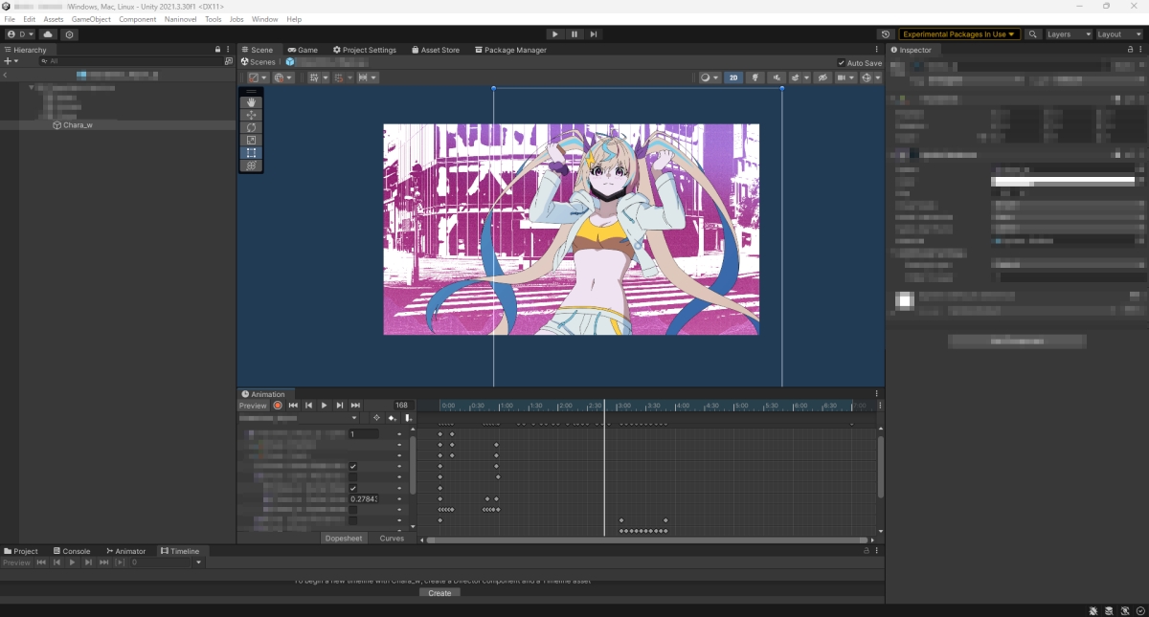Switch to the Asset Store tab
The width and height of the screenshot is (1149, 617).
tap(436, 50)
